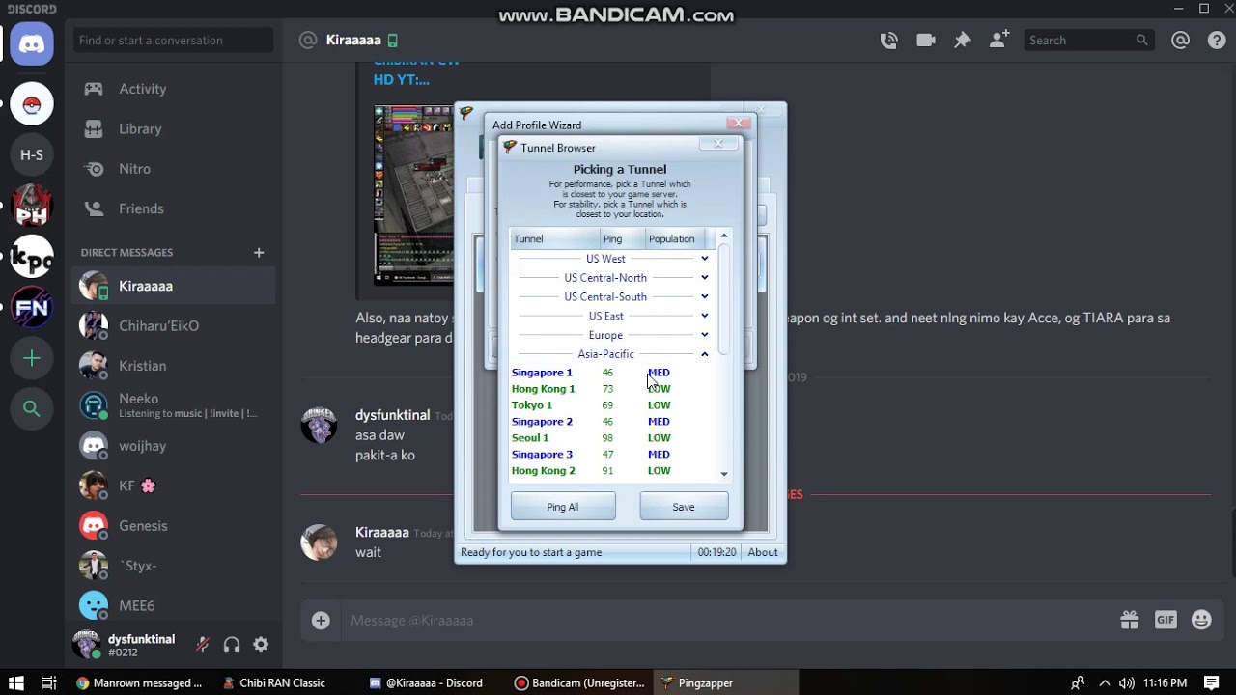The image size is (1236, 695).
Task: Expand the US East tunnel group
Action: tap(705, 316)
